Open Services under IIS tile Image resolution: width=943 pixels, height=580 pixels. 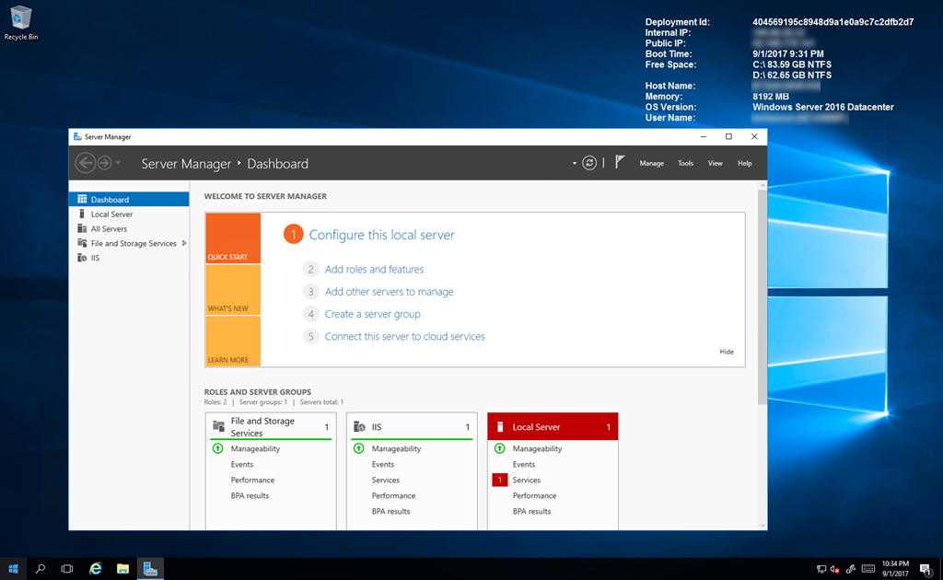pyautogui.click(x=386, y=481)
